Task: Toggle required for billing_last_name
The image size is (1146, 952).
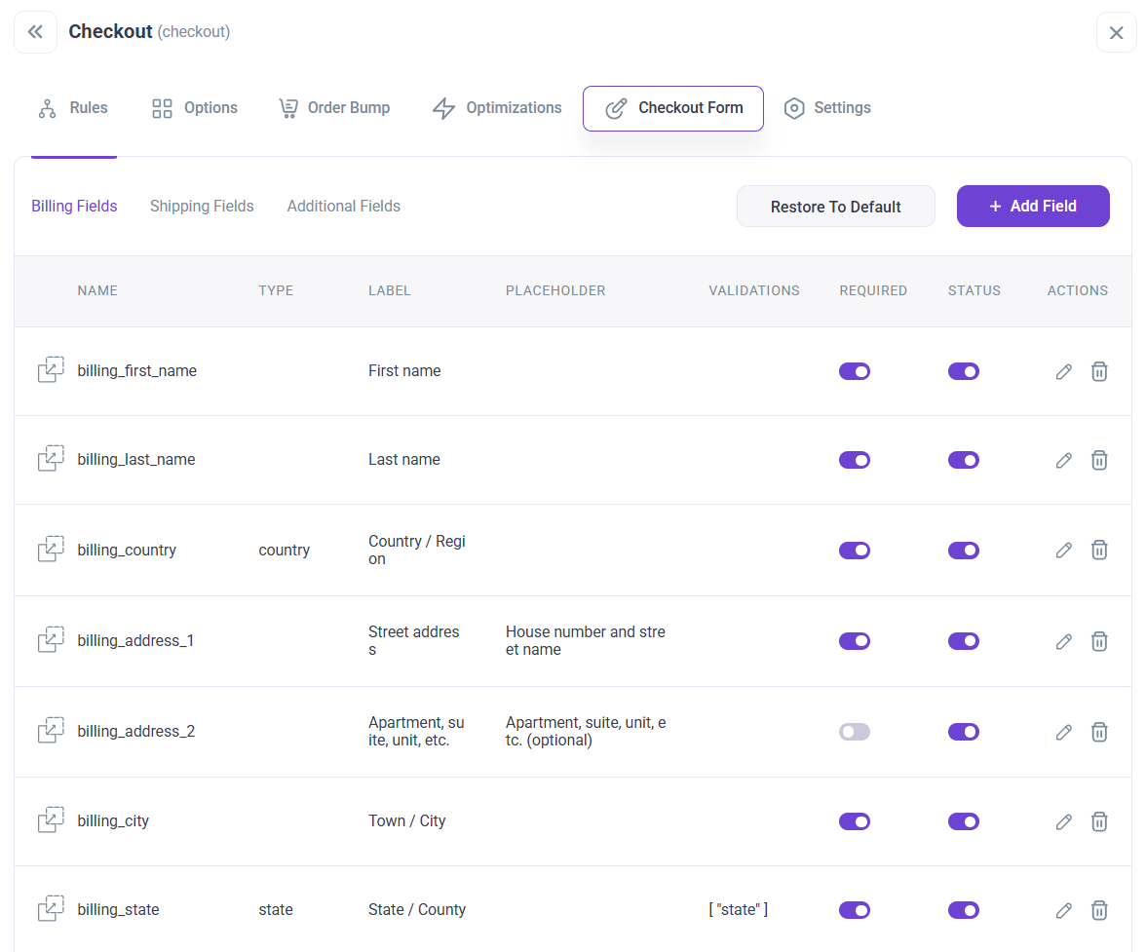Action: point(855,460)
